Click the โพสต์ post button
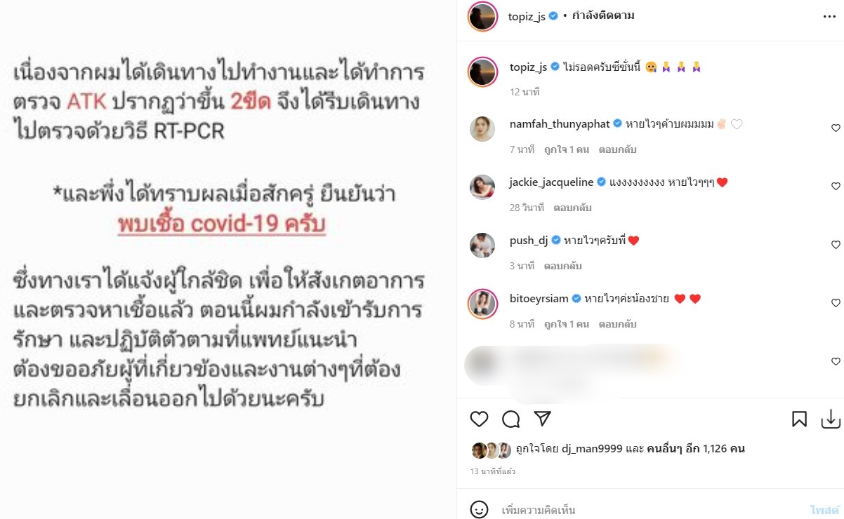844x519 pixels. [825, 510]
